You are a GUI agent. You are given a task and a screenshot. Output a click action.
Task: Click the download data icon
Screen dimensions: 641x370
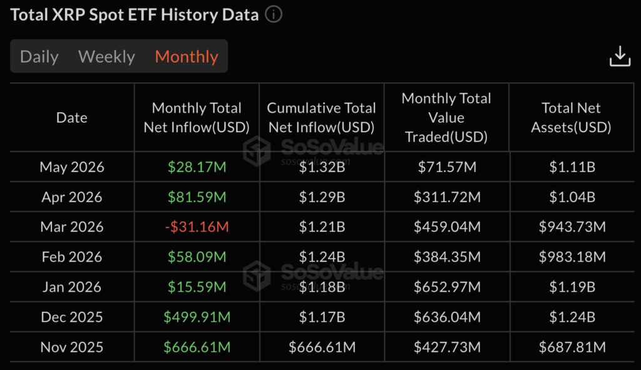tap(620, 56)
